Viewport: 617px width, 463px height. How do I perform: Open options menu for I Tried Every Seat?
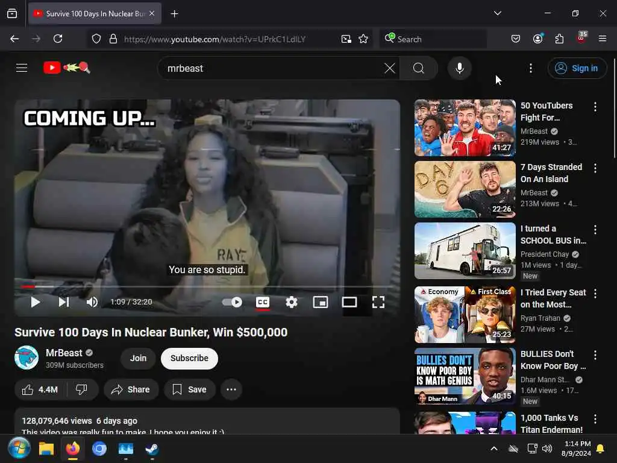(595, 294)
